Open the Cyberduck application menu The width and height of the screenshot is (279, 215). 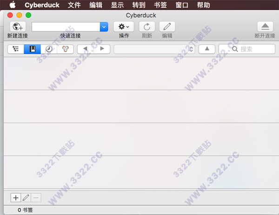coord(42,5)
